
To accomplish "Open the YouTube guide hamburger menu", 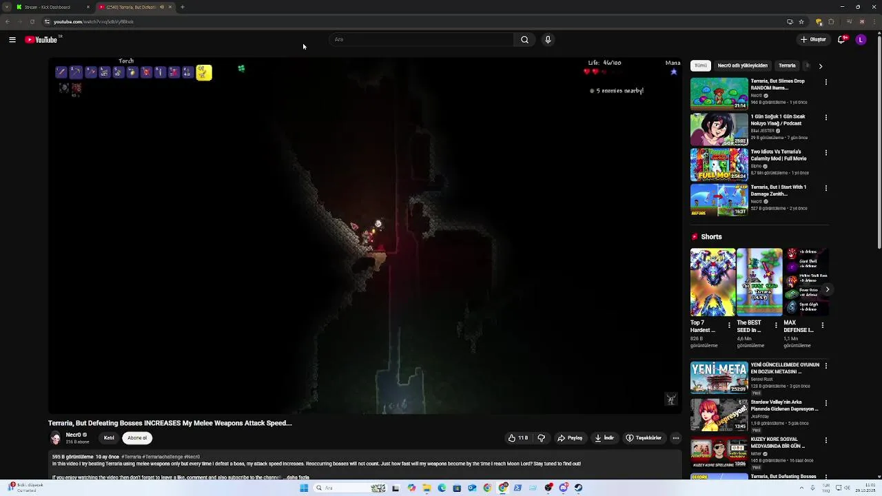I will [12, 40].
